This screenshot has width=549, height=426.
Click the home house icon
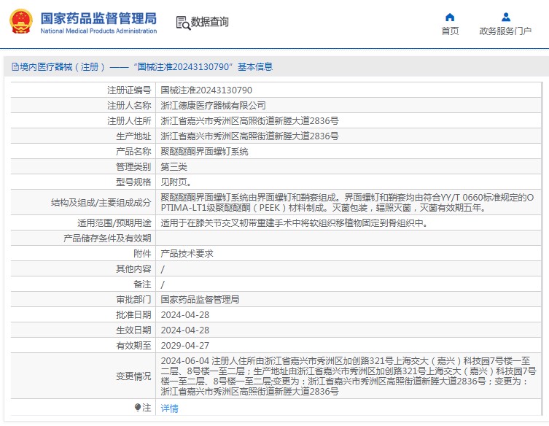coord(450,18)
